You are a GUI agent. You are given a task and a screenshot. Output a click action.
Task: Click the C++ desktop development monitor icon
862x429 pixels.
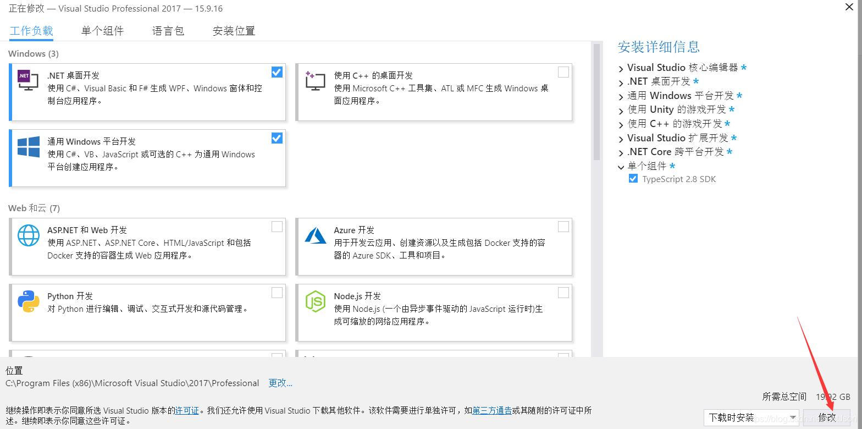(315, 80)
